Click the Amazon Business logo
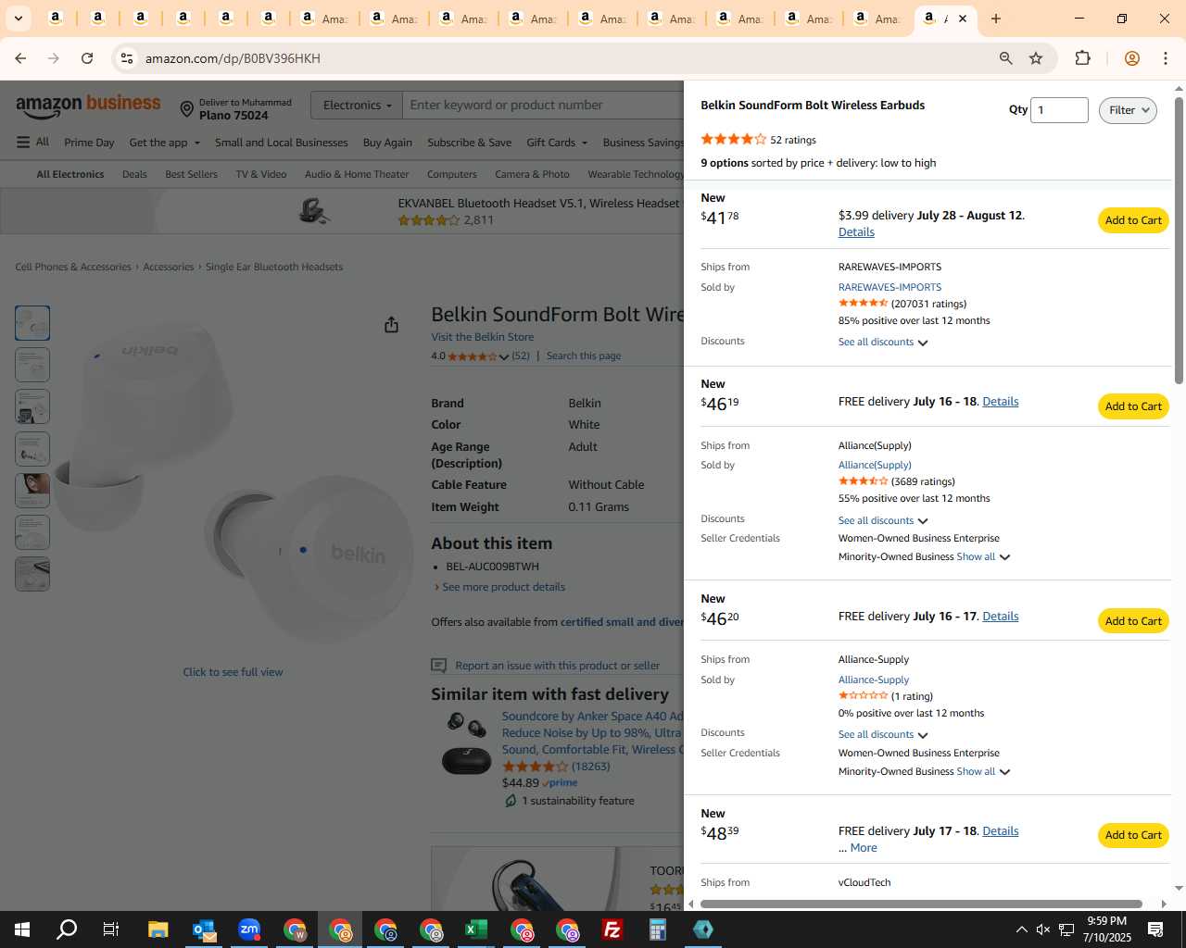Viewport: 1186px width, 948px height. pos(88,106)
